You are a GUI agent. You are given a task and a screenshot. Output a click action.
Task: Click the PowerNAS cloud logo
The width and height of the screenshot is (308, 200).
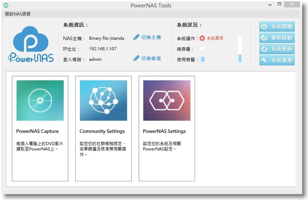[31, 44]
